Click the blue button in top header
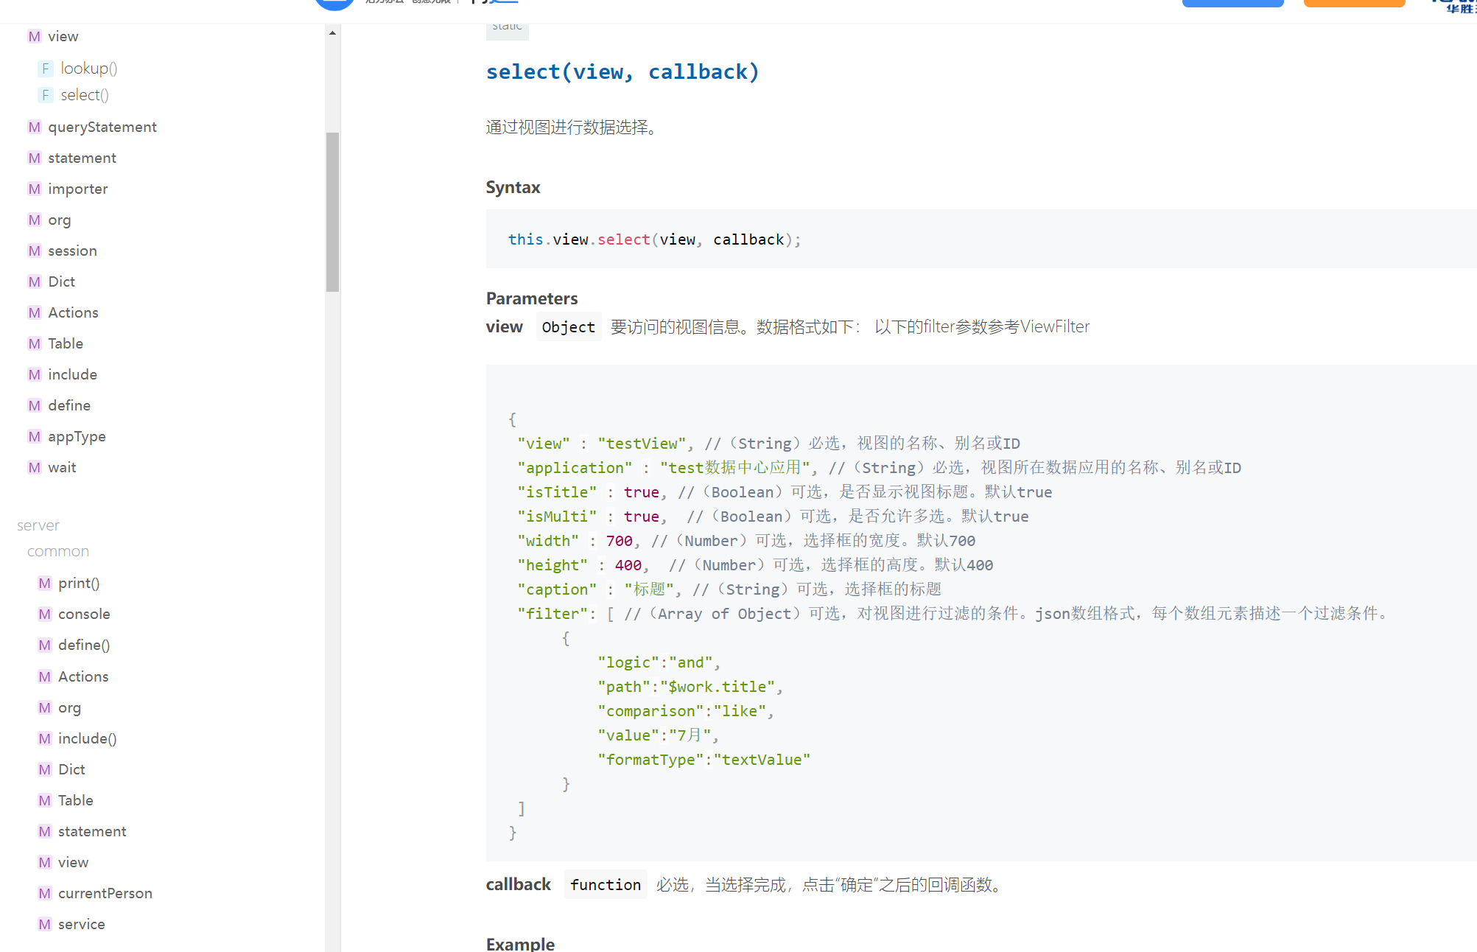This screenshot has height=952, width=1477. 1232,3
